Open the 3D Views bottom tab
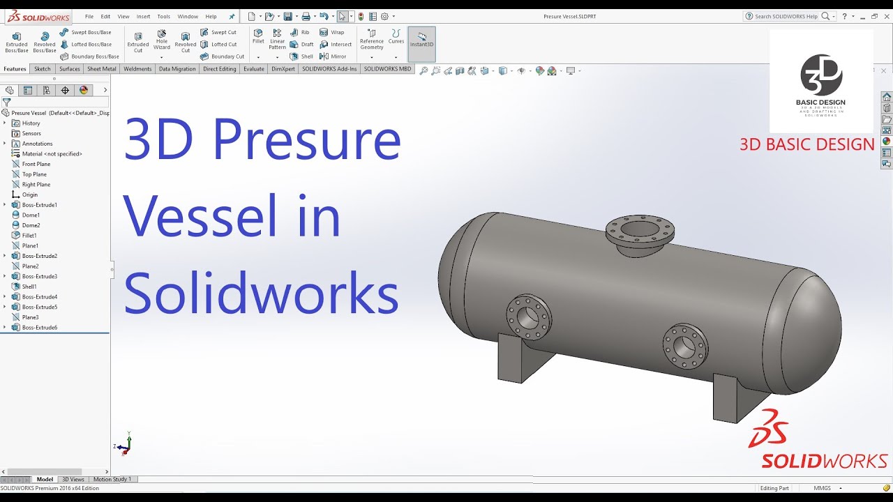Image resolution: width=893 pixels, height=502 pixels. tap(73, 479)
